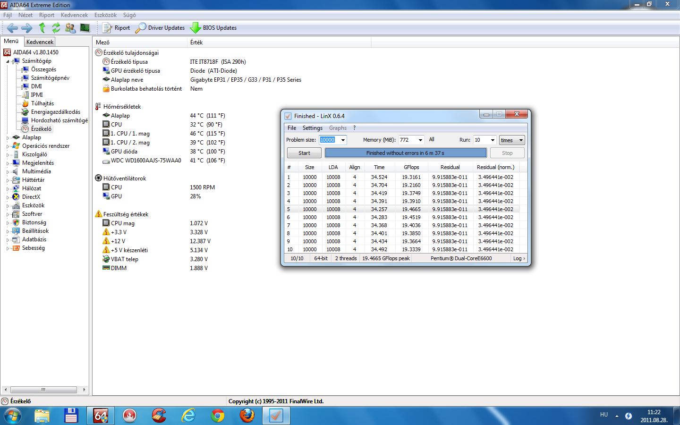Expand the Alaplap tree node
This screenshot has height=425, width=680.
(8, 138)
